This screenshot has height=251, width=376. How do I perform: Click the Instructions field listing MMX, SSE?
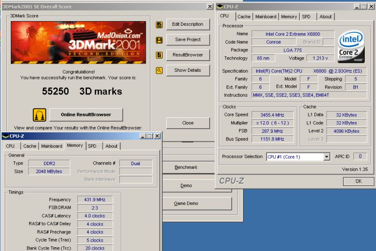click(x=309, y=95)
